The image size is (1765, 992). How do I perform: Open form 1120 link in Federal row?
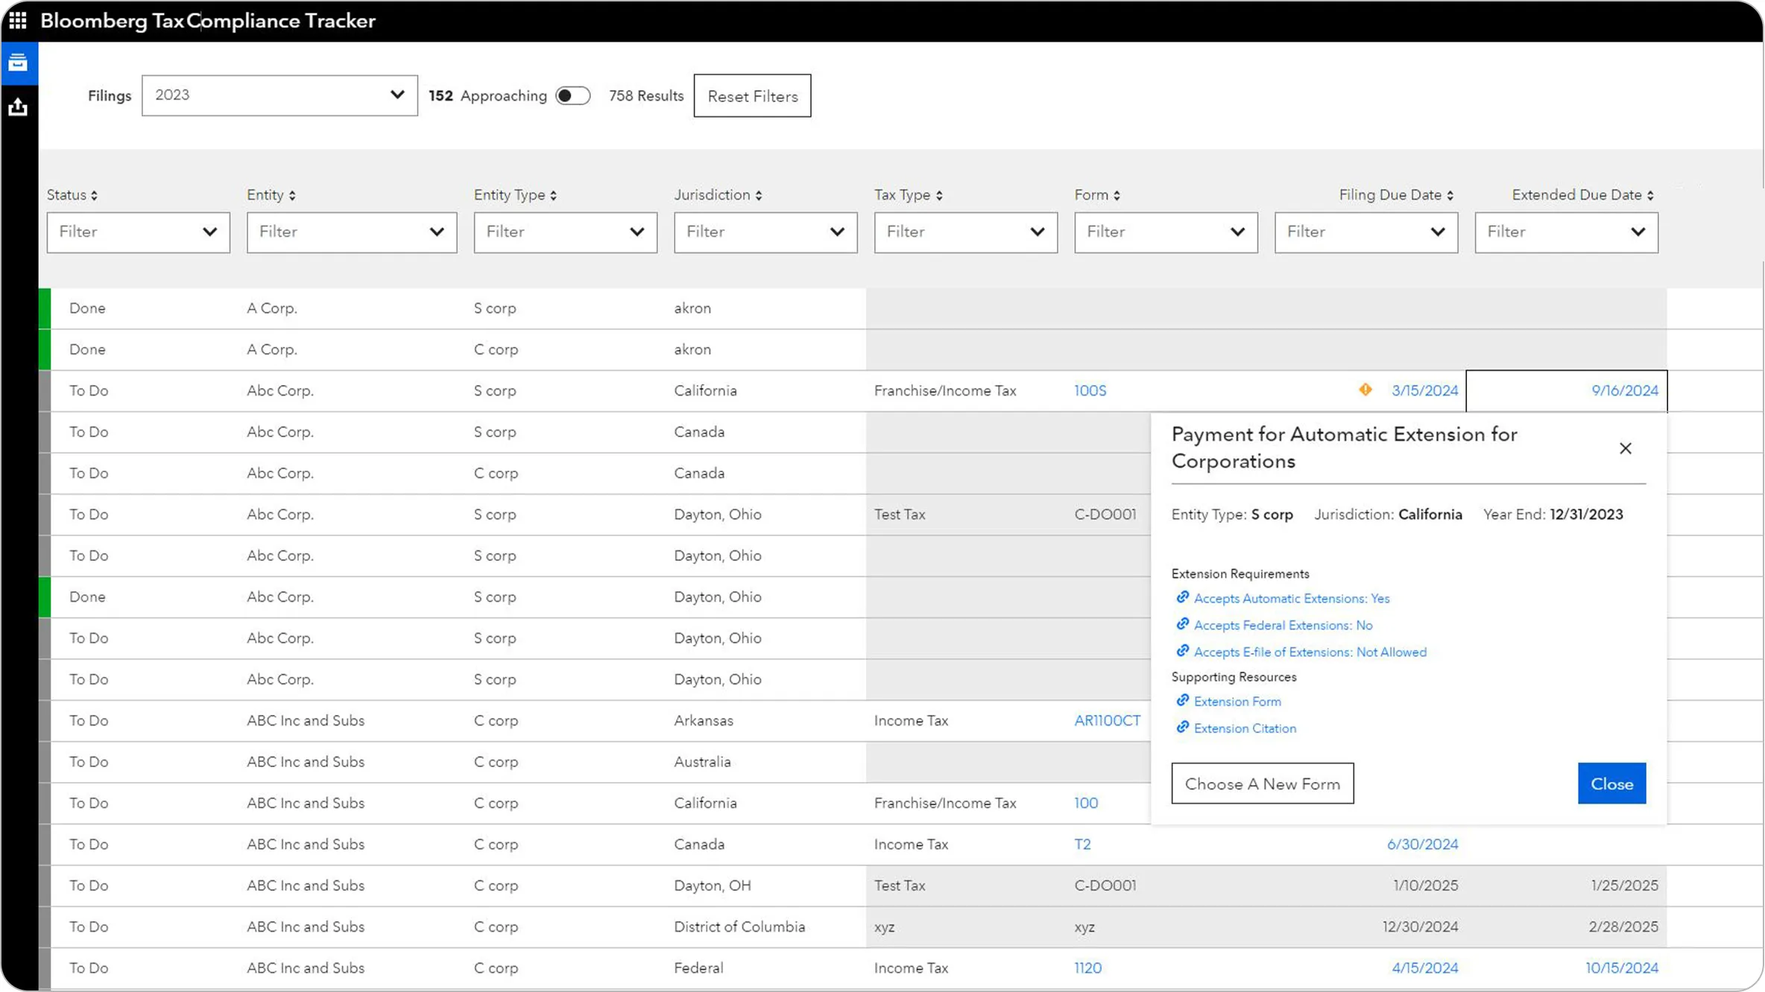(x=1087, y=967)
